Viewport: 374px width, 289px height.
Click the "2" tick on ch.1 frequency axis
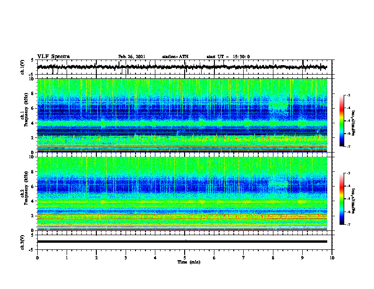point(33,138)
